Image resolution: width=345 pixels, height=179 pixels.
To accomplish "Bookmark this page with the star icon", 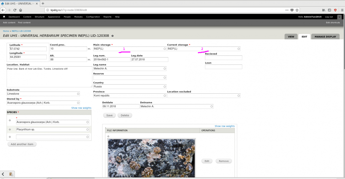I will coord(297,10).
